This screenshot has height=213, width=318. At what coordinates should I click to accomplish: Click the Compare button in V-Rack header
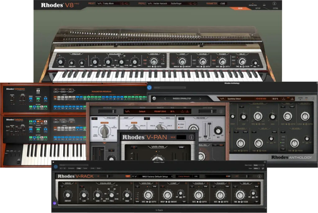pyautogui.click(x=71, y=168)
